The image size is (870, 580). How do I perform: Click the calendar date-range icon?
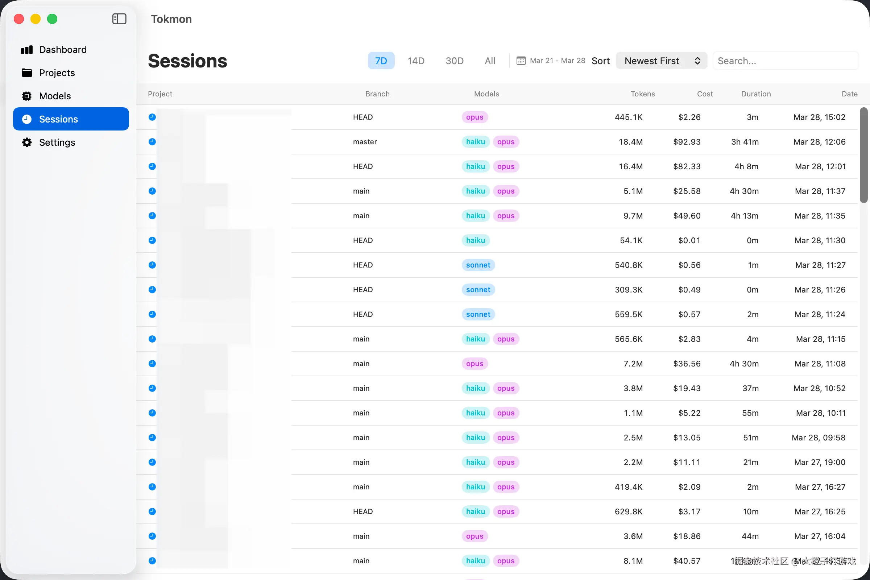(x=521, y=61)
